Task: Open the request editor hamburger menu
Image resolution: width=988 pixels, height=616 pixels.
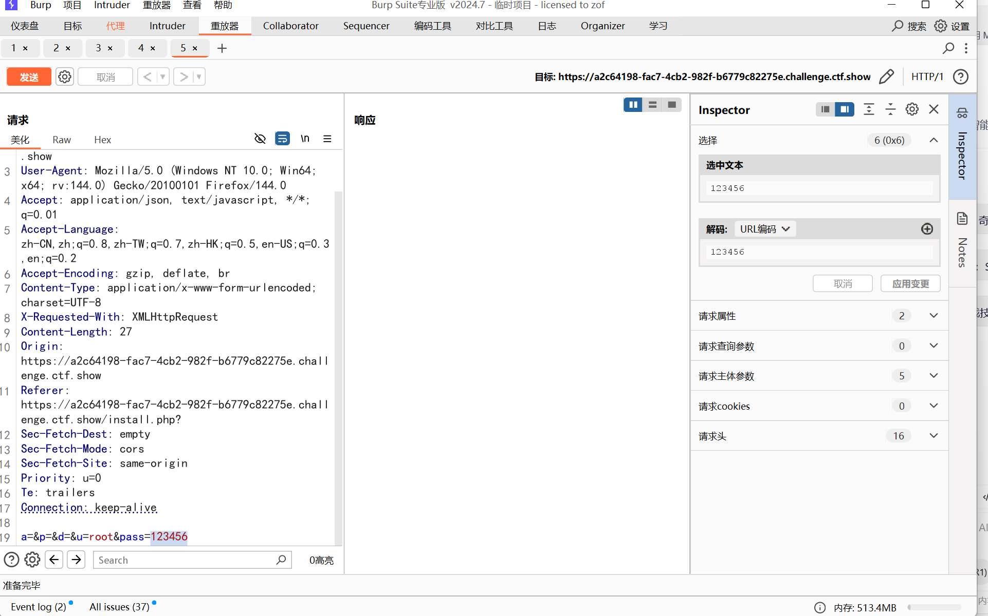Action: [x=327, y=139]
